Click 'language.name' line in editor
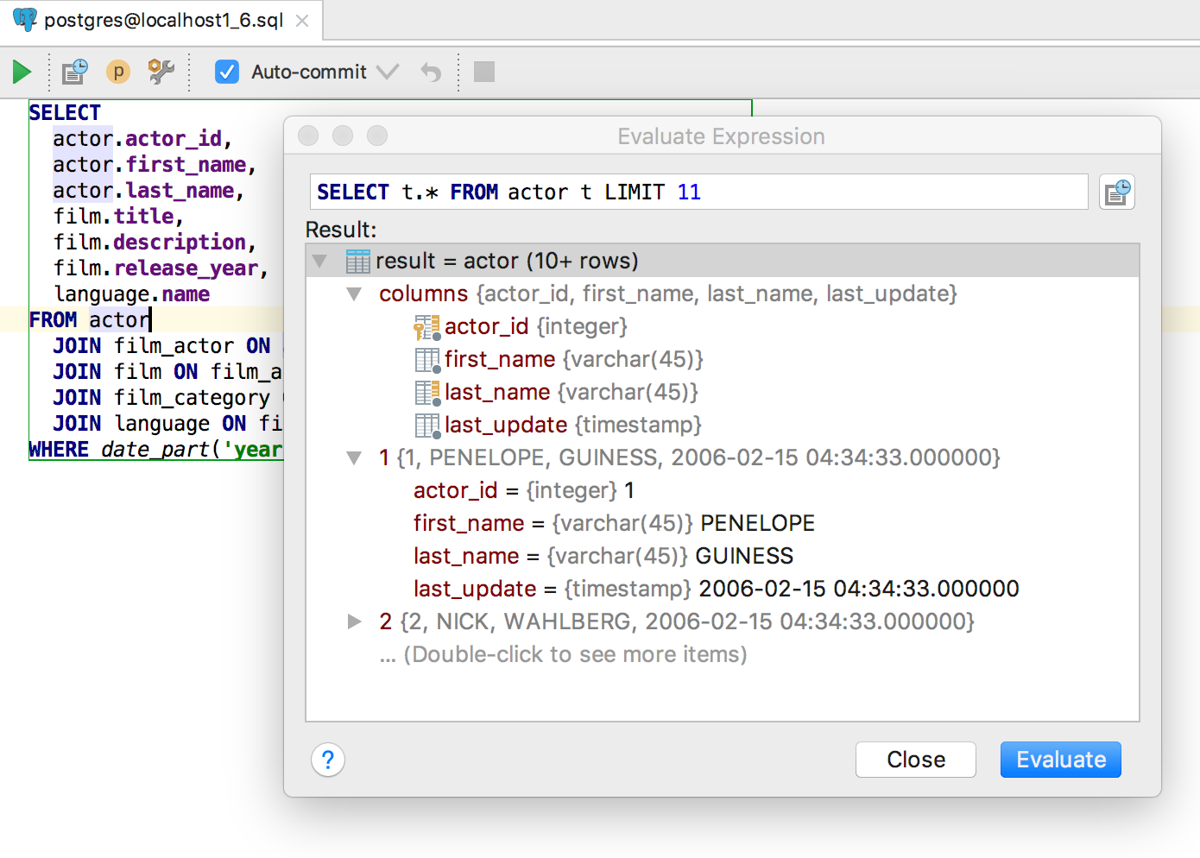Screen dimensions: 1200x858 click(132, 294)
